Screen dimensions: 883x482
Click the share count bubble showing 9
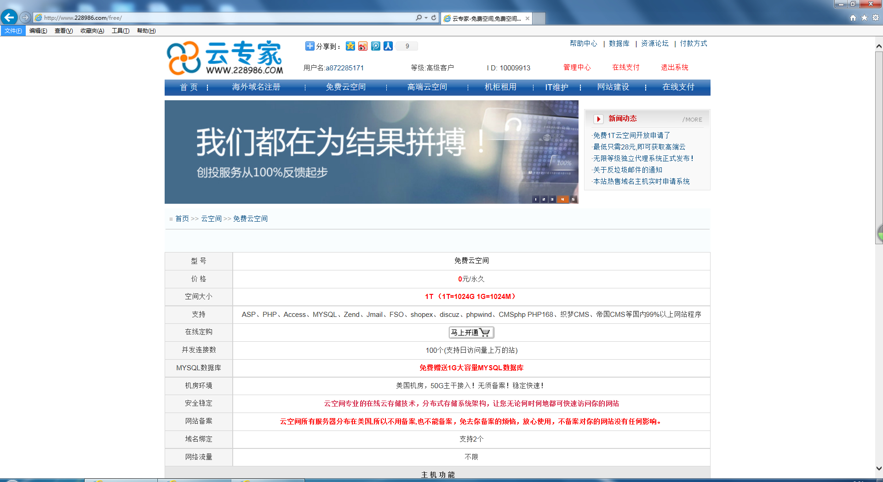(407, 46)
